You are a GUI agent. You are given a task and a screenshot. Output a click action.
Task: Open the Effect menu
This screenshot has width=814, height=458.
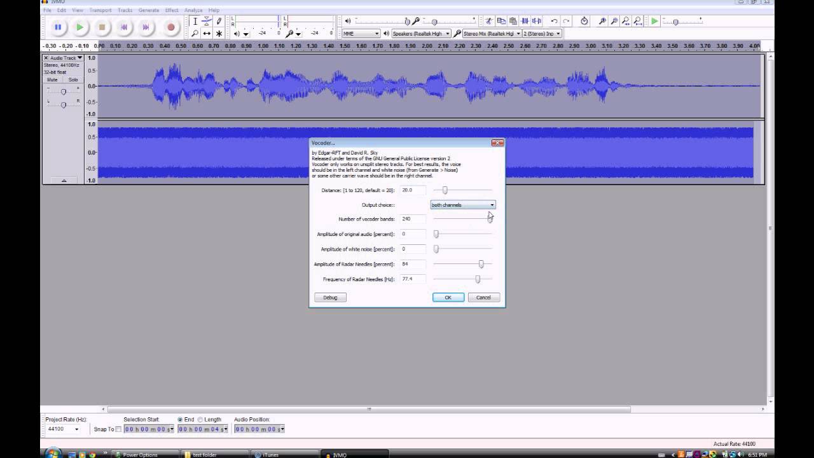coord(172,10)
